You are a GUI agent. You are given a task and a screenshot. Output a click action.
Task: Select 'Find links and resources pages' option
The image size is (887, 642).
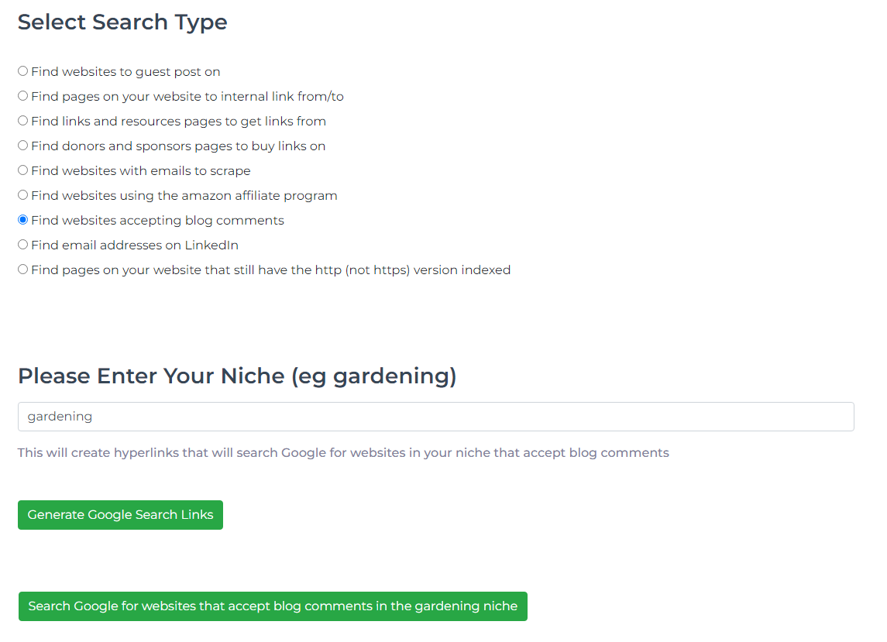click(x=22, y=121)
